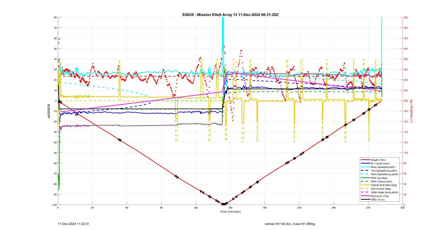Screen dimensions: 445x230
Task: Click the x-axis tick label '30'
Action: coord(92,208)
